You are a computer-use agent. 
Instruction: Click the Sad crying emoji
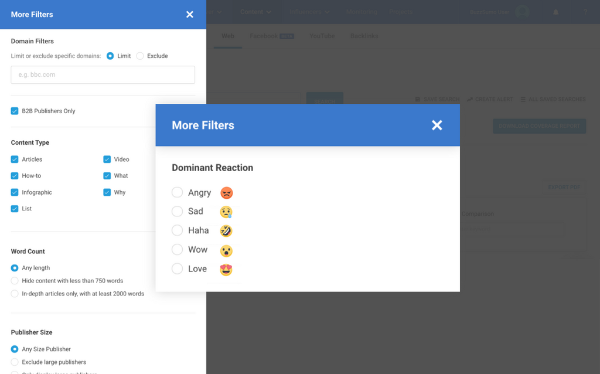point(226,212)
